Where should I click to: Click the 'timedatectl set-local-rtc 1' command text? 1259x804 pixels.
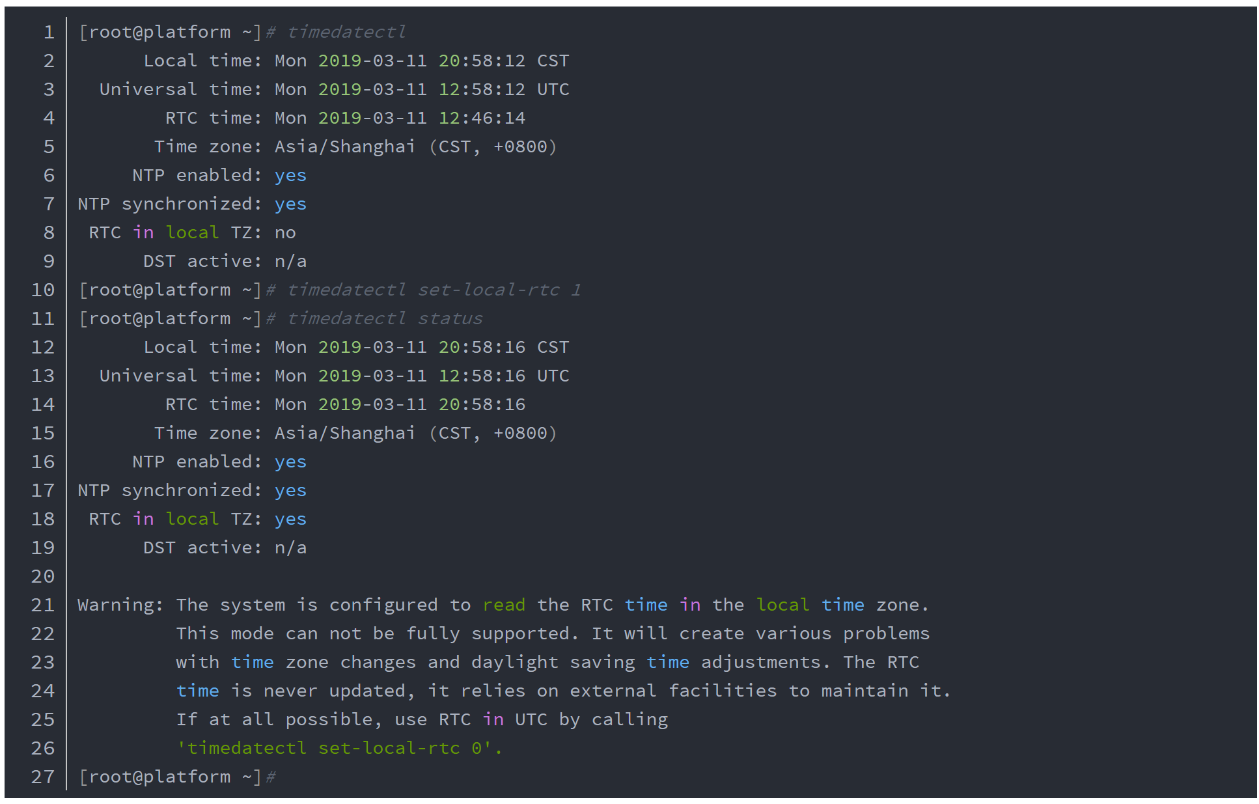pyautogui.click(x=434, y=290)
